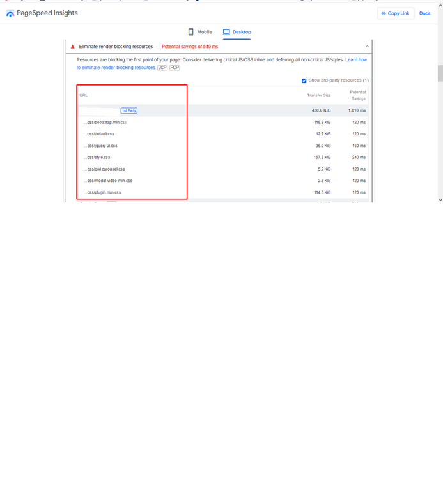Click the Copy Link button
The width and height of the screenshot is (443, 479).
395,13
